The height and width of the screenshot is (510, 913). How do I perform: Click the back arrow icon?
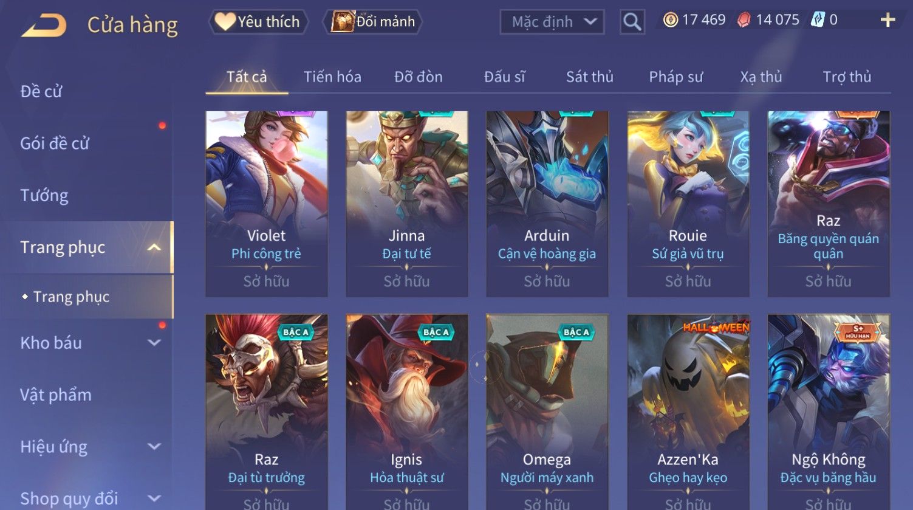(x=44, y=25)
